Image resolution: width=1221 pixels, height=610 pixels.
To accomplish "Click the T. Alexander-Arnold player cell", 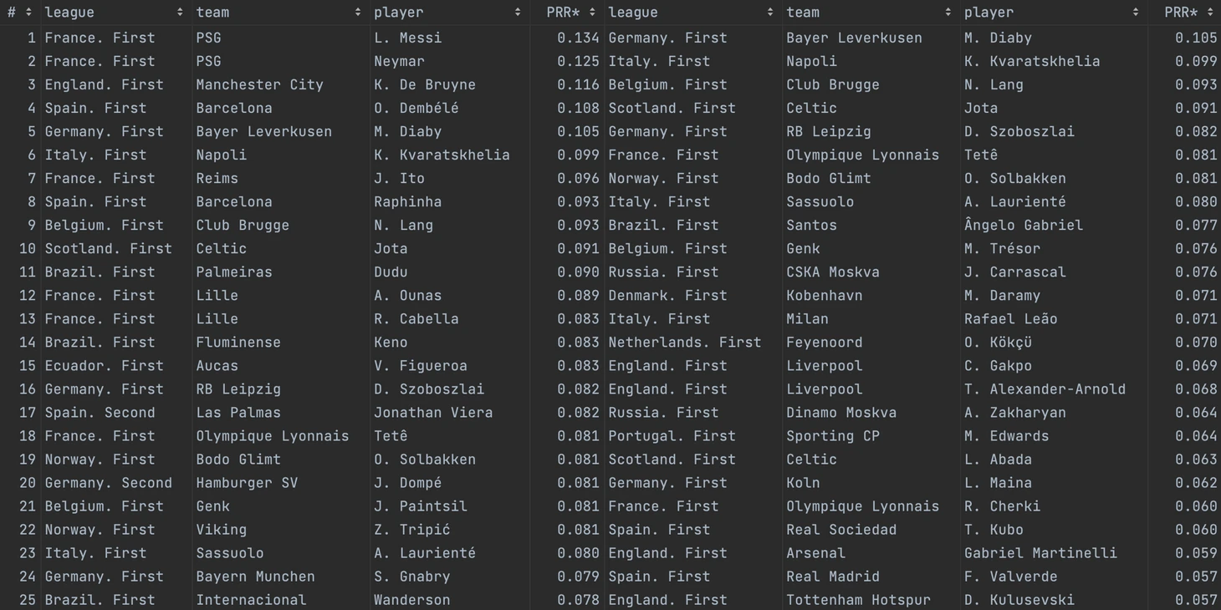I will 1044,389.
